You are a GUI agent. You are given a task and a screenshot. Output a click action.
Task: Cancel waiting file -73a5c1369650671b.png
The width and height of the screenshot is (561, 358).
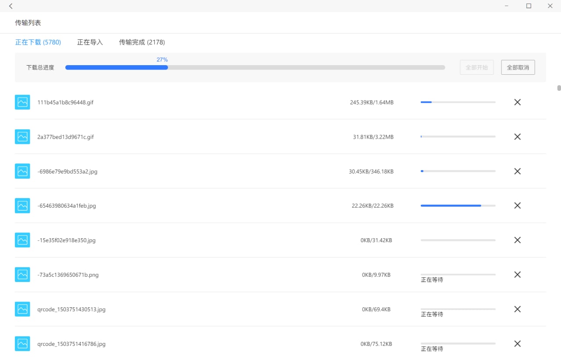[517, 275]
